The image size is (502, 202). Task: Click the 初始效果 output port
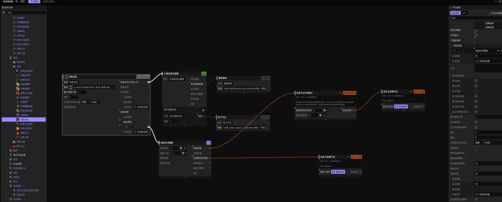tap(210, 148)
